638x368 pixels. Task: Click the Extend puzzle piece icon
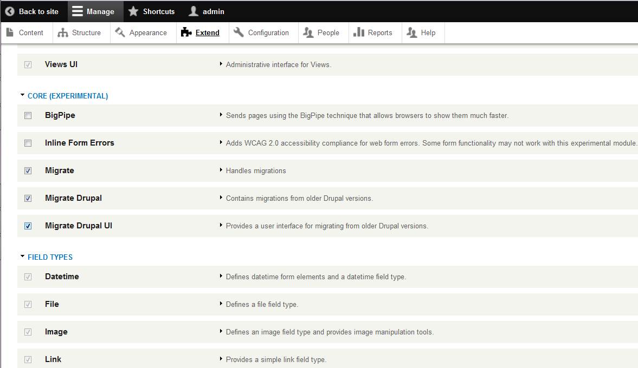(x=186, y=32)
